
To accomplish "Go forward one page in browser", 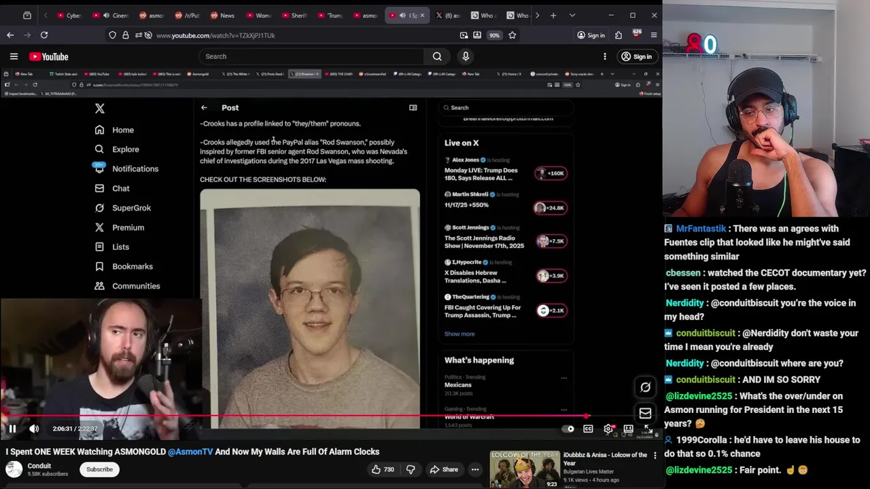I will coord(27,35).
